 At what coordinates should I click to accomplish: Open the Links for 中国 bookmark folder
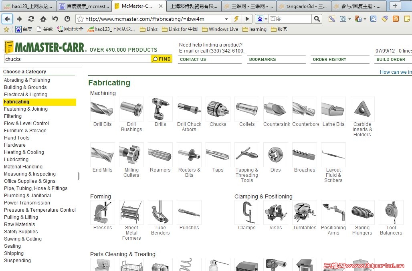[180, 29]
